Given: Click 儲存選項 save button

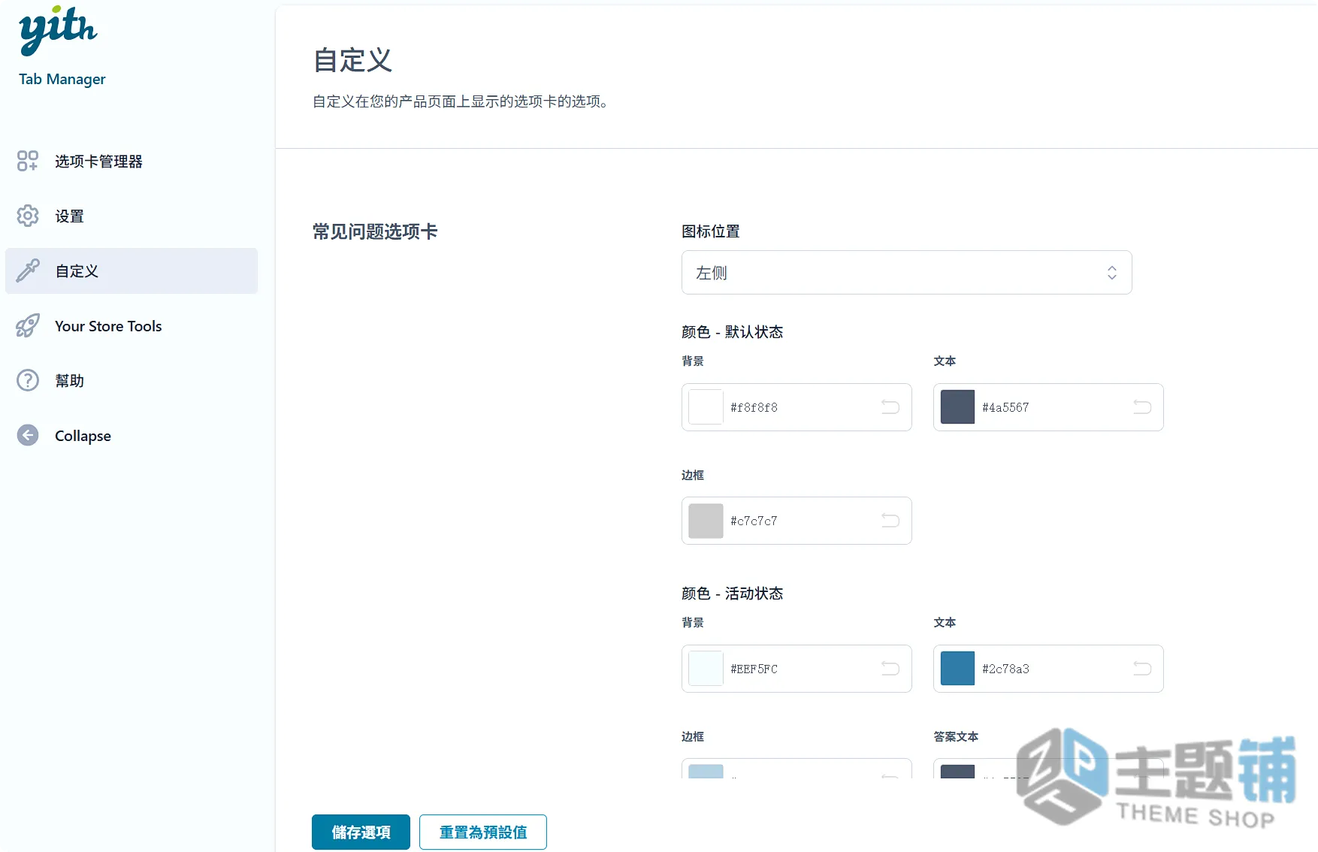Looking at the screenshot, I should 361,832.
